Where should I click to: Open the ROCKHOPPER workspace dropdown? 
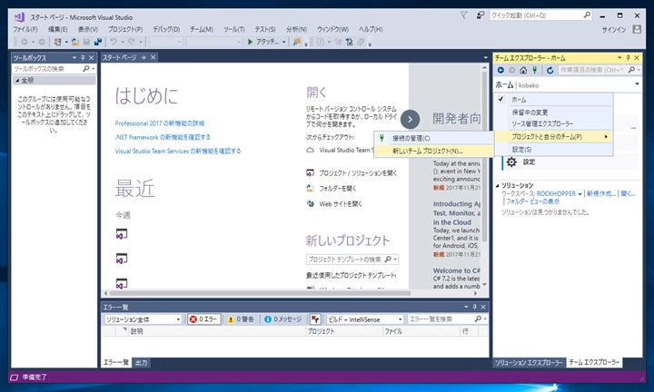point(580,193)
